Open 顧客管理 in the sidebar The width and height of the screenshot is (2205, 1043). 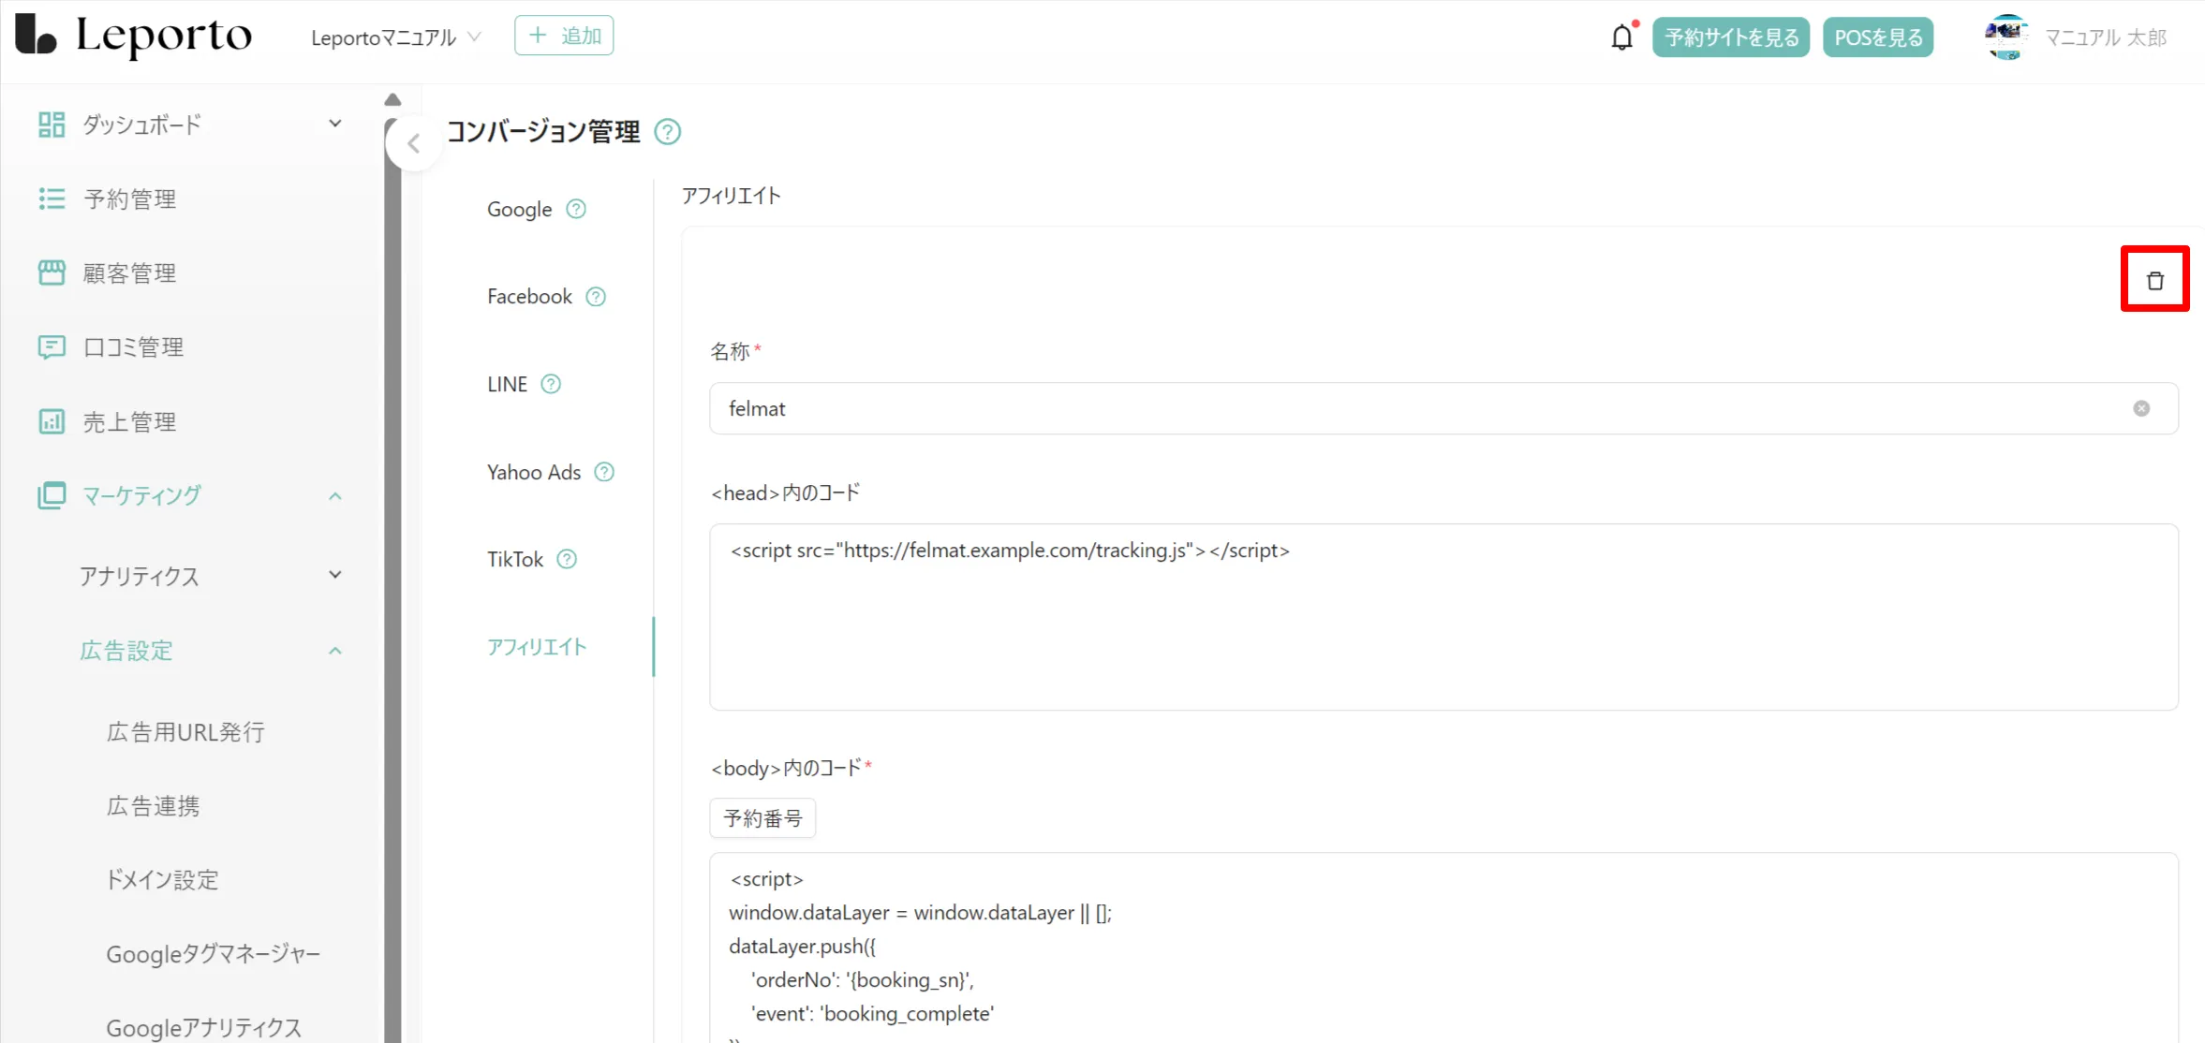pyautogui.click(x=129, y=272)
